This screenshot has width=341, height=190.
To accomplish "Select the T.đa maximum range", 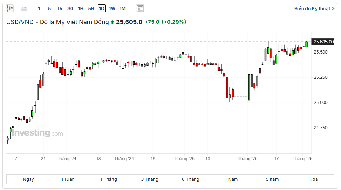I will coord(313,179).
